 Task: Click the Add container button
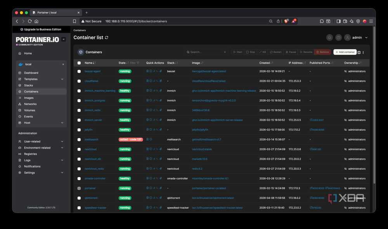(x=345, y=52)
